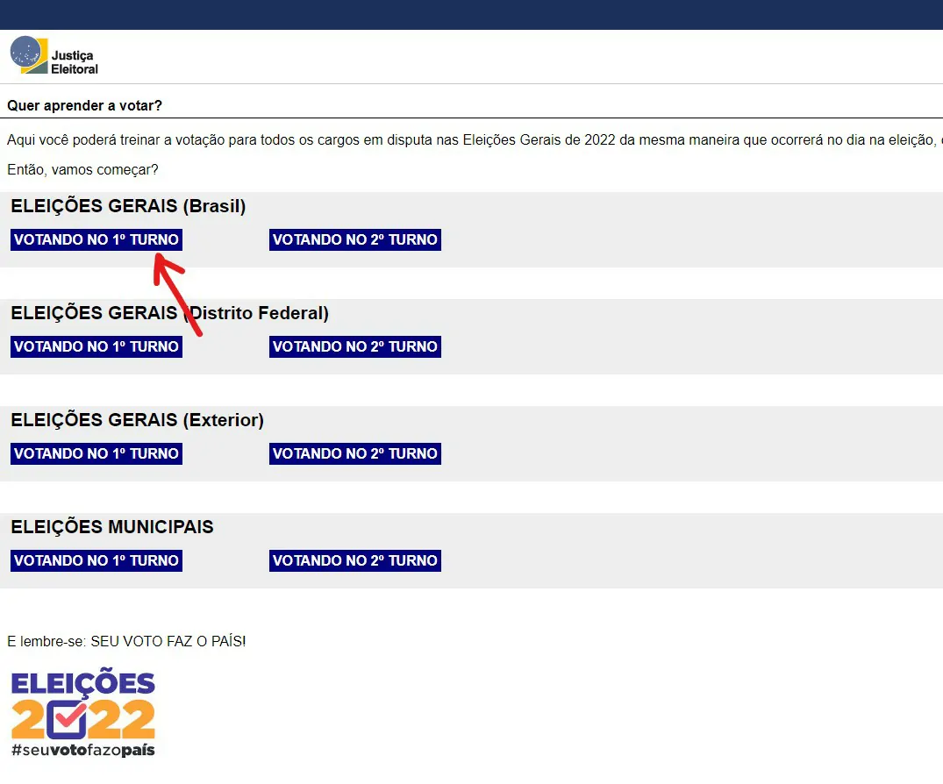Click the 'Aqui você poderá treinar' paragraph
943x784 pixels.
(475, 140)
